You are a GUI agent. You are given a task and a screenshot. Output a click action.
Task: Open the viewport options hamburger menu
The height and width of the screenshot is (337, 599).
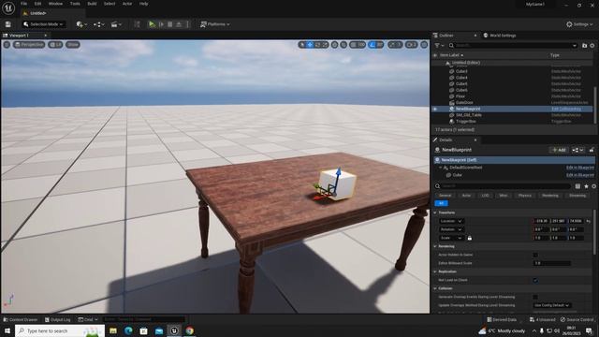[x=7, y=45]
